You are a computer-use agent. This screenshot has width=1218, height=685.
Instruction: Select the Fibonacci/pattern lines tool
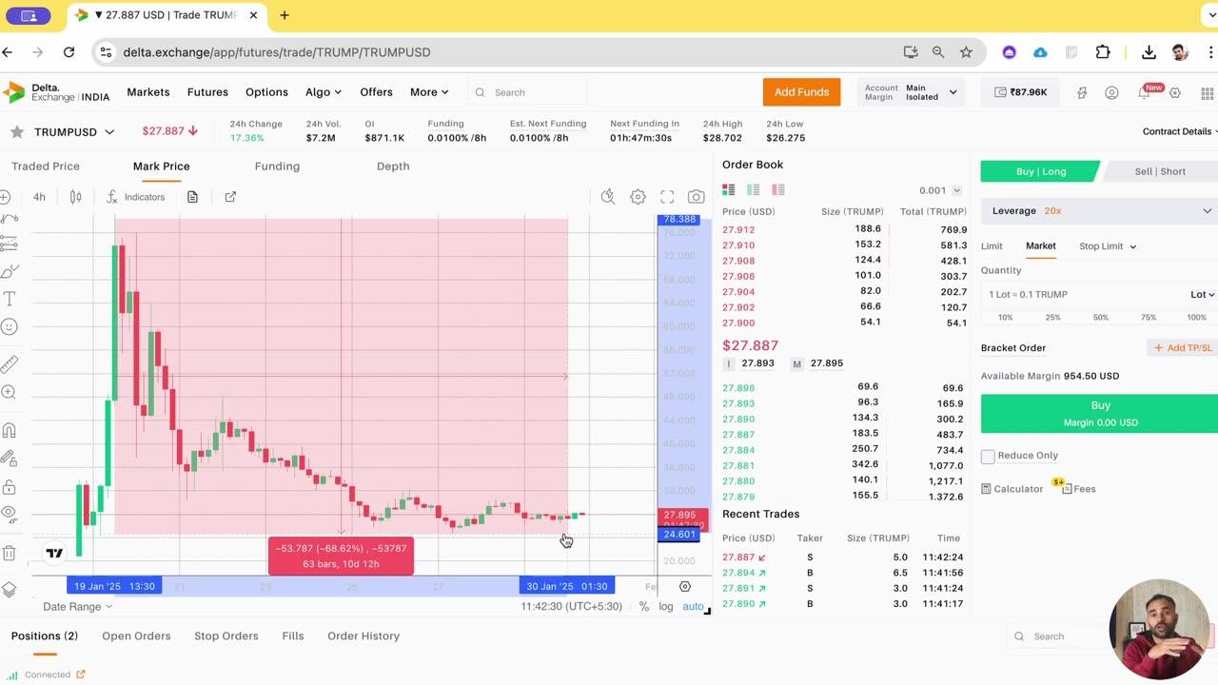10,245
